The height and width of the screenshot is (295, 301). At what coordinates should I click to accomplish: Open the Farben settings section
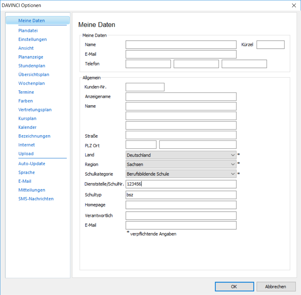tap(25, 101)
